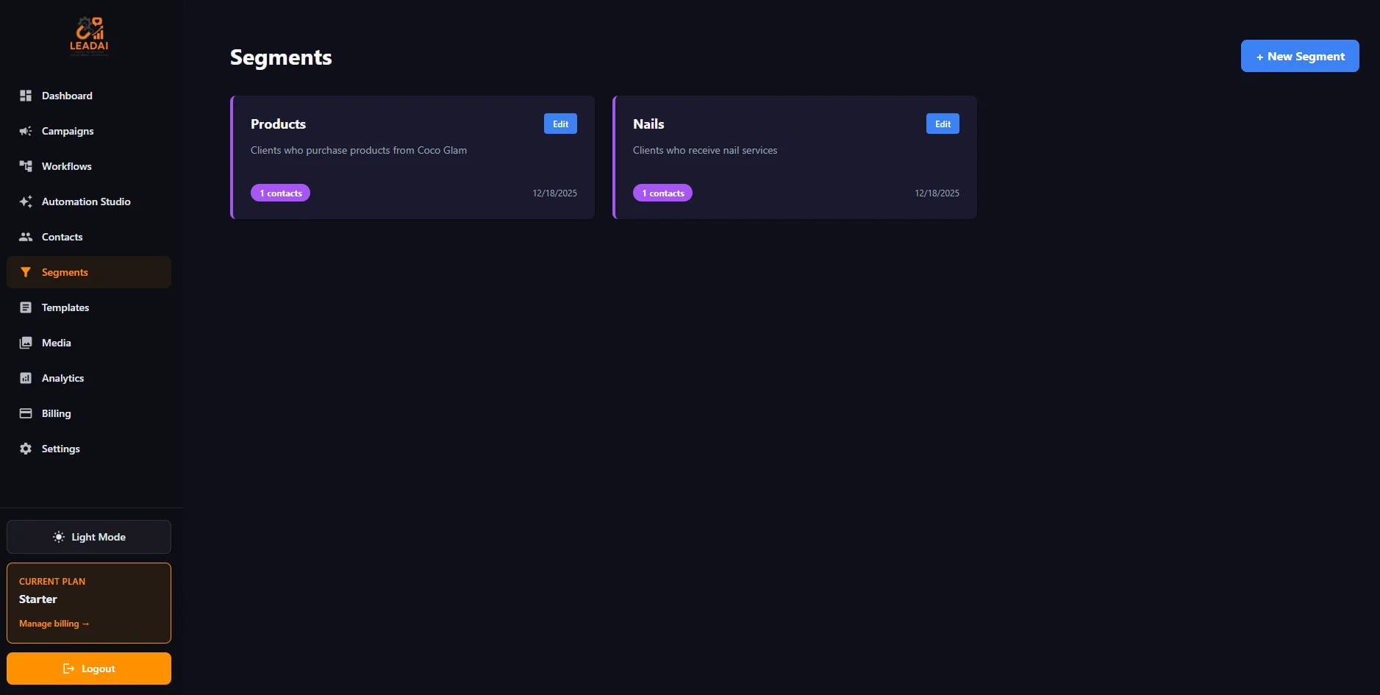Open Settings via the gear icon

(x=26, y=449)
